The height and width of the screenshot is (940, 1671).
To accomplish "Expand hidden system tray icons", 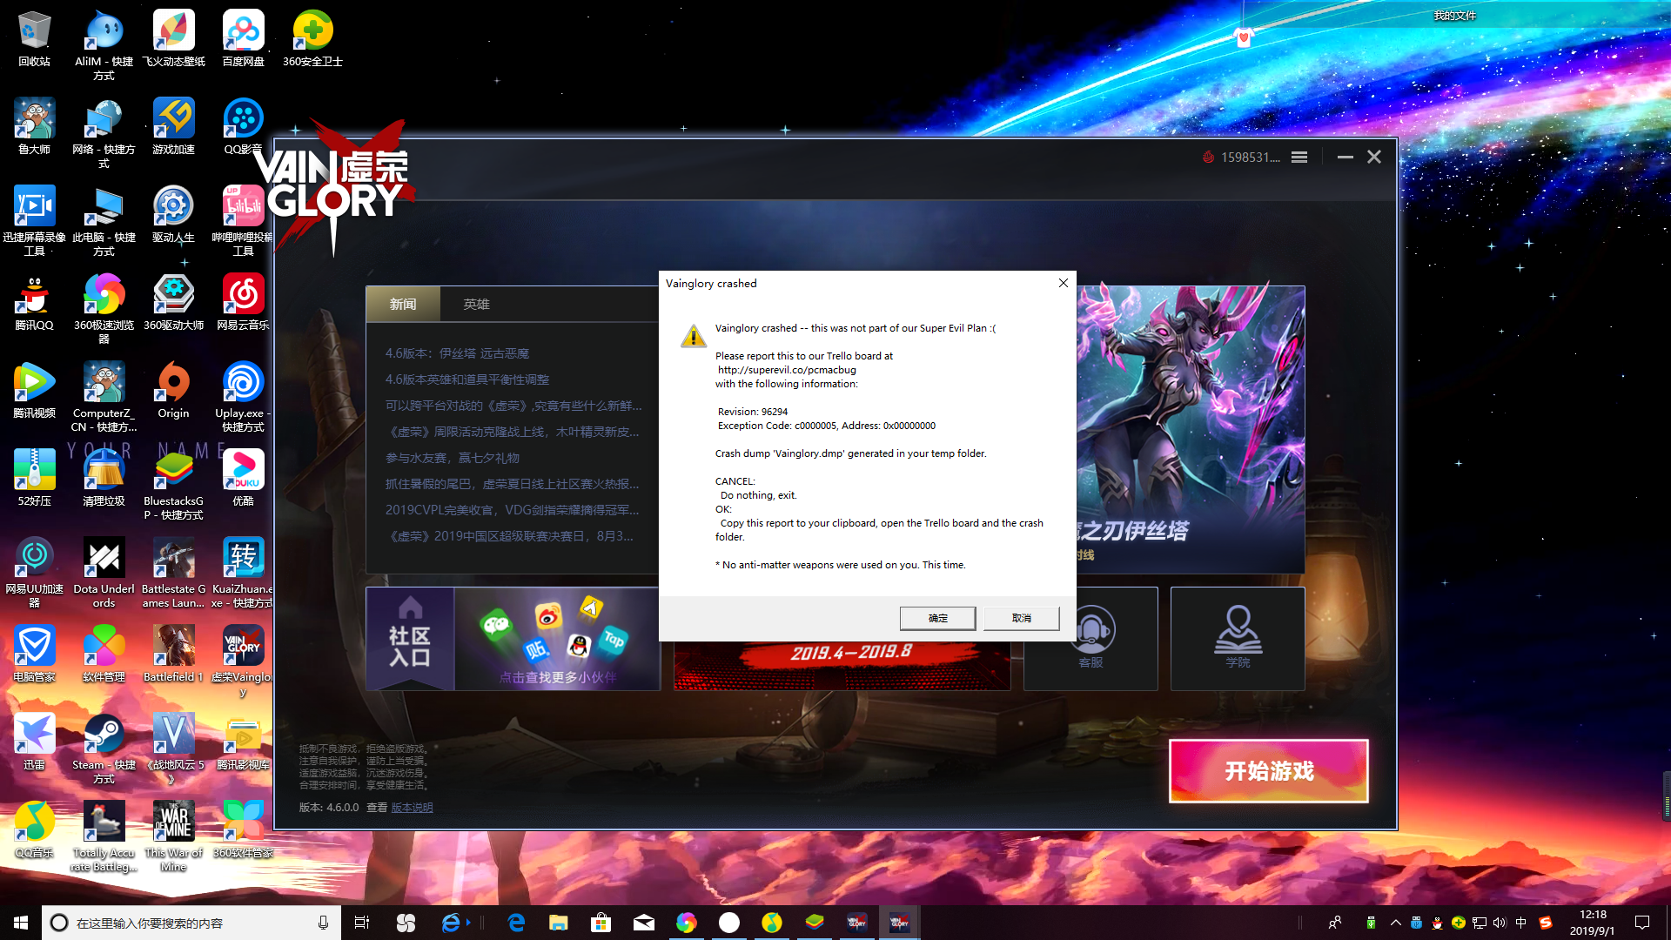I will pos(1395,923).
